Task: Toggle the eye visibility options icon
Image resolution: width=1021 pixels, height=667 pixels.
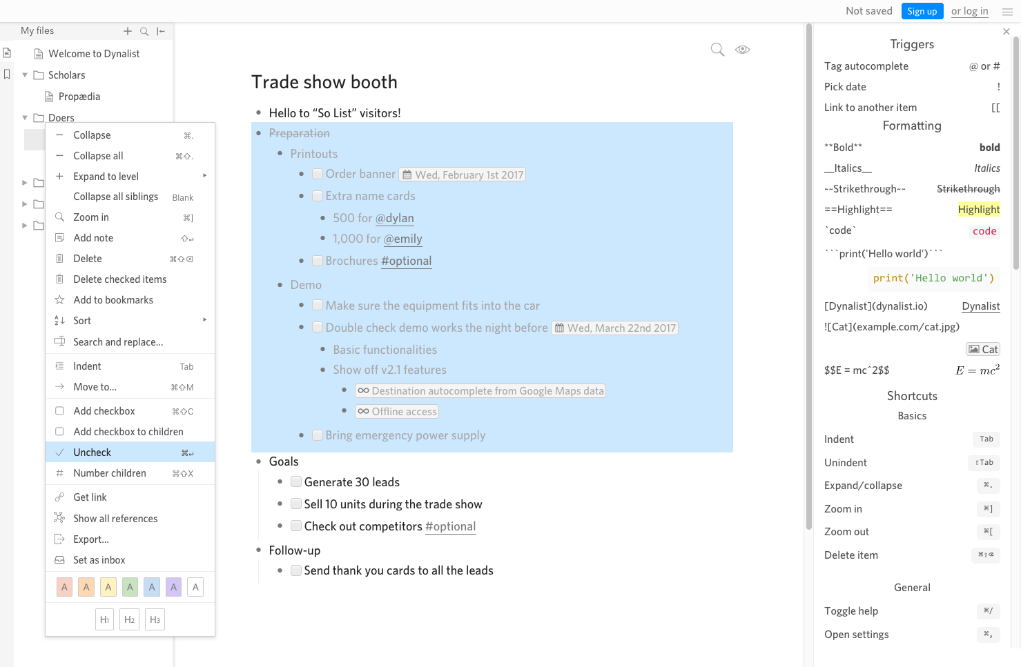Action: point(743,50)
